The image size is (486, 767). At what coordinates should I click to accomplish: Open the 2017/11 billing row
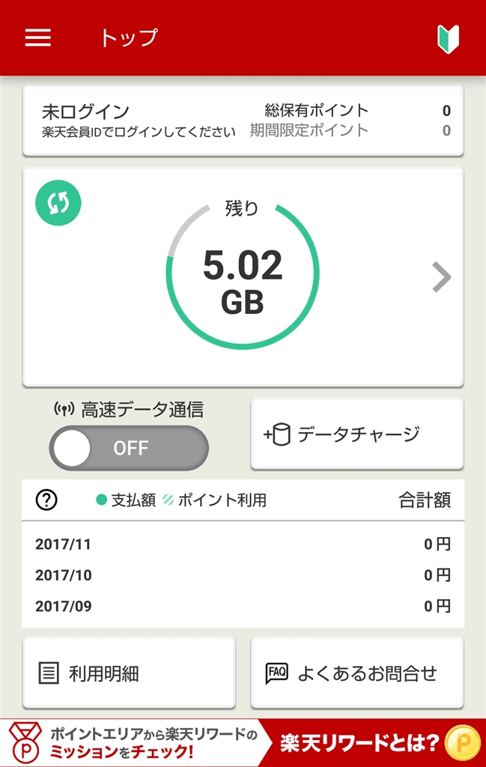pyautogui.click(x=243, y=545)
